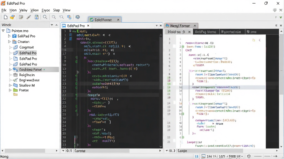Click the clock icon in status bar
The height and width of the screenshot is (159, 284).
coord(249,156)
